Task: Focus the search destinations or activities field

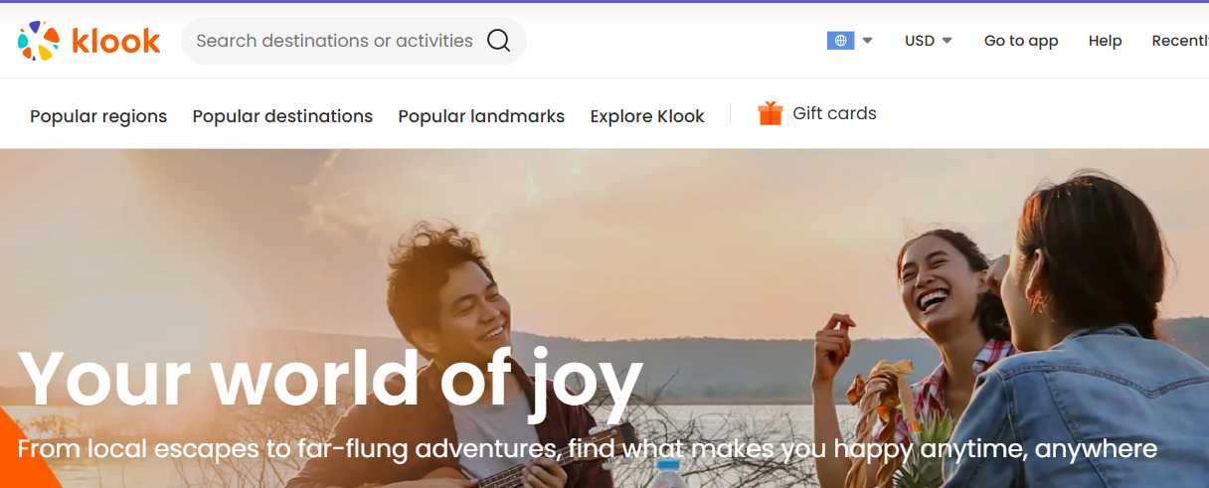Action: point(334,41)
